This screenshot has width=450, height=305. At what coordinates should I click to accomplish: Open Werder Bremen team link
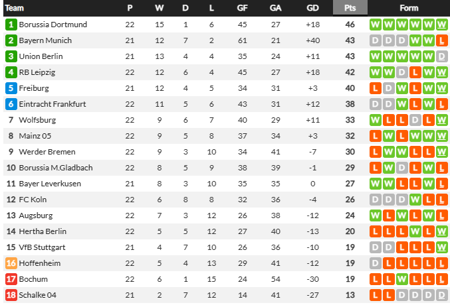pyautogui.click(x=47, y=152)
